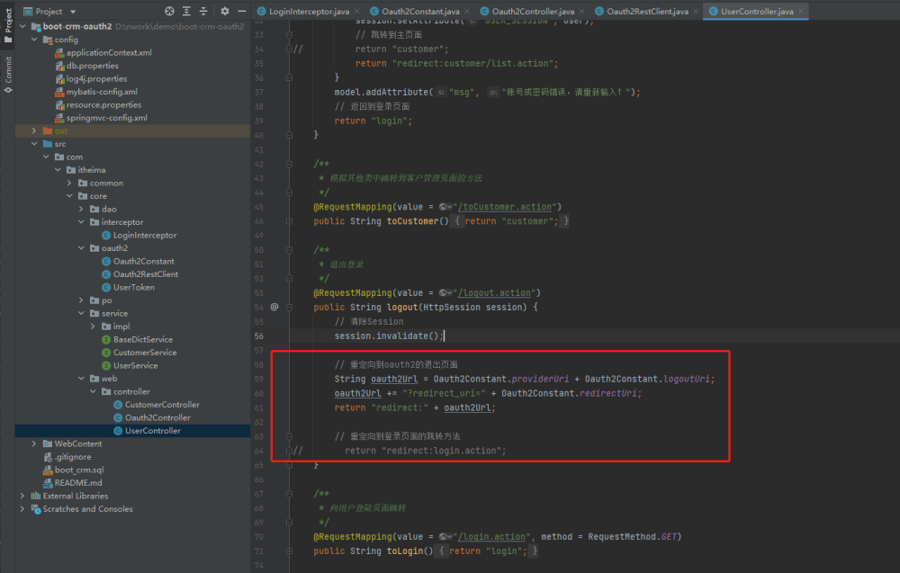Switch to LoginInterceptor.java tab
The height and width of the screenshot is (573, 900).
point(309,11)
